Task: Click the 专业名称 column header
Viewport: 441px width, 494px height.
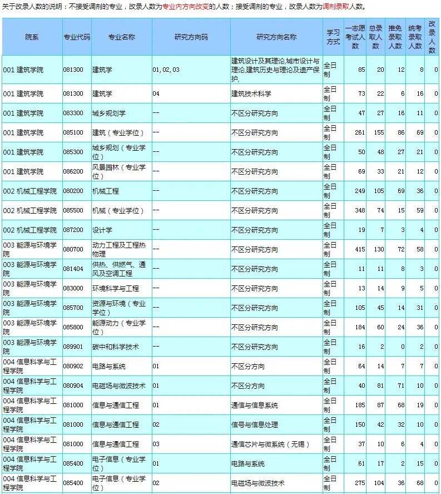Action: point(122,37)
